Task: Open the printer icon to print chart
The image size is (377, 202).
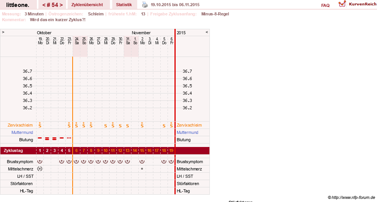Action: 145,5
